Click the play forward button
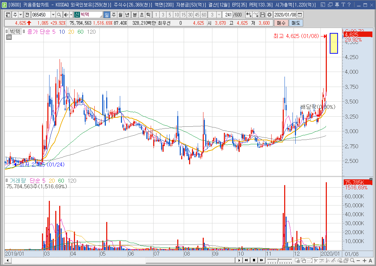Image resolution: width=376 pixels, height=266 pixels. click(x=239, y=260)
